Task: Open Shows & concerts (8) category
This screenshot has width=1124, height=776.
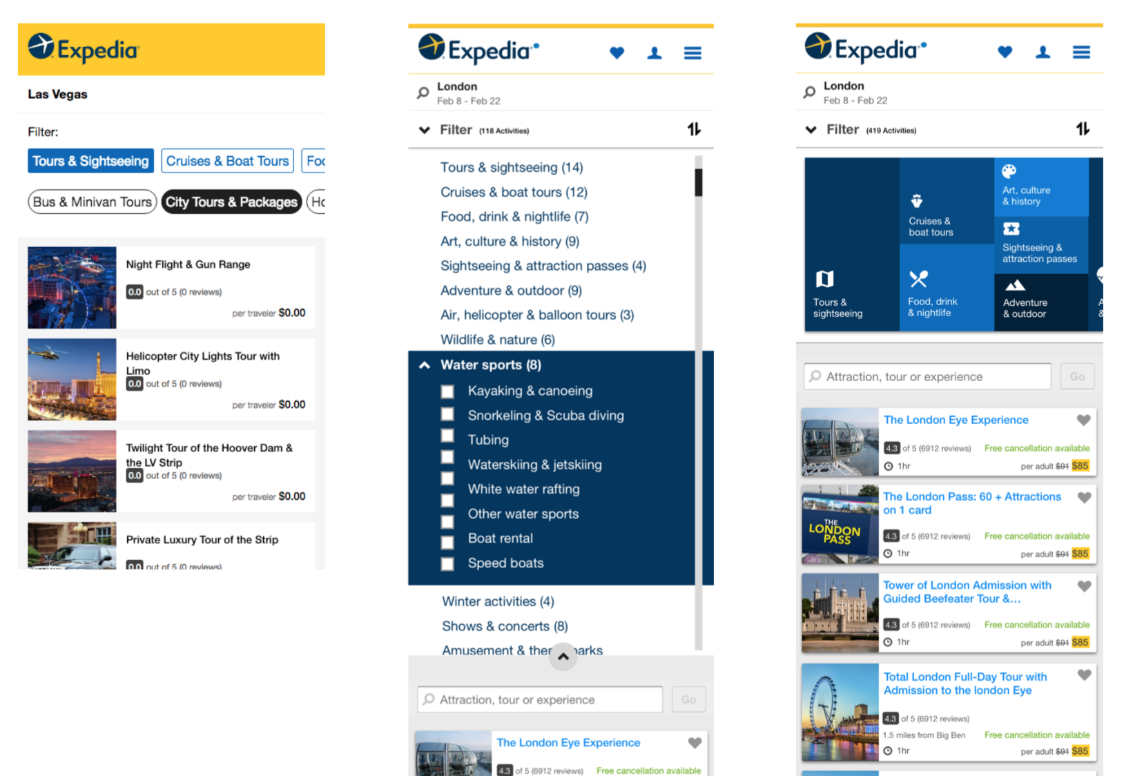Action: tap(505, 626)
